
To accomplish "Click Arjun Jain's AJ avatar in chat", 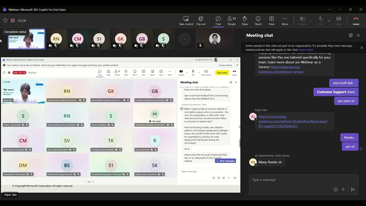I will click(253, 116).
